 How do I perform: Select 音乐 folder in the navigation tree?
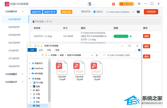pyautogui.click(x=36, y=102)
